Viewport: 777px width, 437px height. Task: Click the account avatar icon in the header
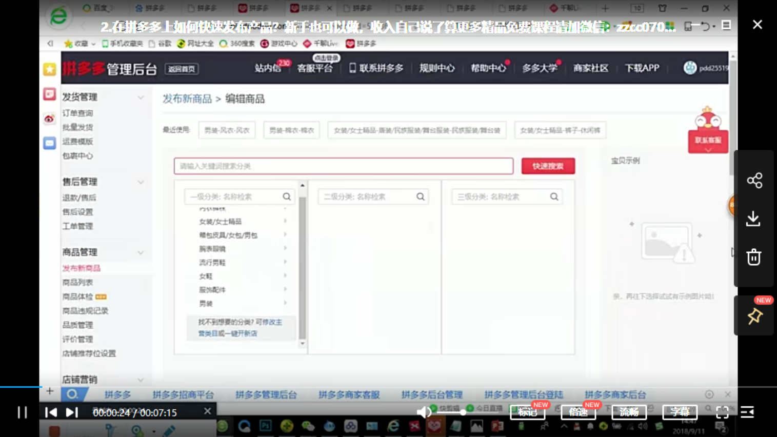coord(690,68)
